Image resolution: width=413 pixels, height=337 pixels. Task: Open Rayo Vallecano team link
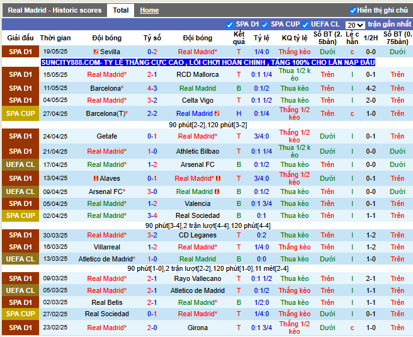(198, 278)
